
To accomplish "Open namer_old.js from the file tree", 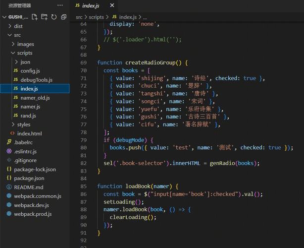I will tap(35, 98).
